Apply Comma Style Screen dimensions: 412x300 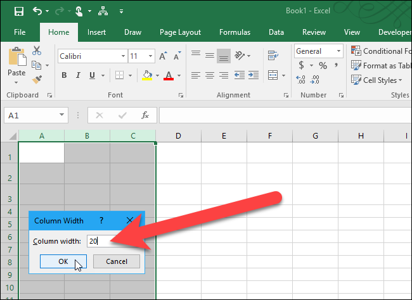pos(336,65)
